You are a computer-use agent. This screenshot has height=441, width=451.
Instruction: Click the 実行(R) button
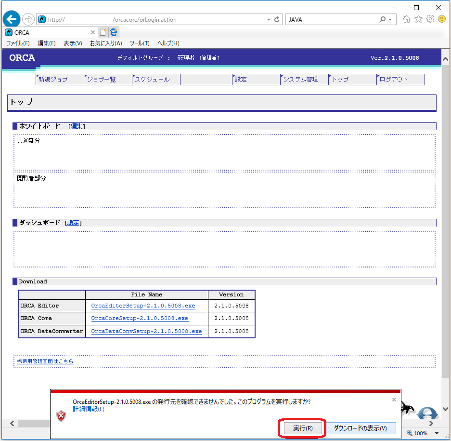(303, 428)
